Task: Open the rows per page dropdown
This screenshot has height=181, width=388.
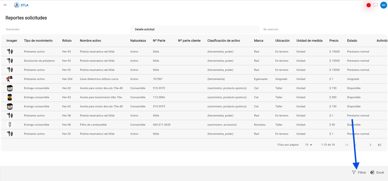Action: tap(309, 145)
